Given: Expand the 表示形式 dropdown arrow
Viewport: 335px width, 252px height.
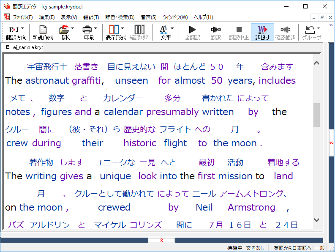Looking at the screenshot, I should [x=122, y=29].
